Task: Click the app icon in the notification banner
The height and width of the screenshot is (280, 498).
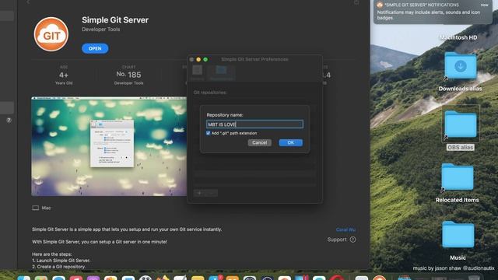Action: pyautogui.click(x=380, y=5)
